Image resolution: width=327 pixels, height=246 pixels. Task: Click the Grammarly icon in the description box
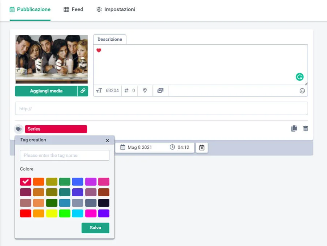[299, 77]
